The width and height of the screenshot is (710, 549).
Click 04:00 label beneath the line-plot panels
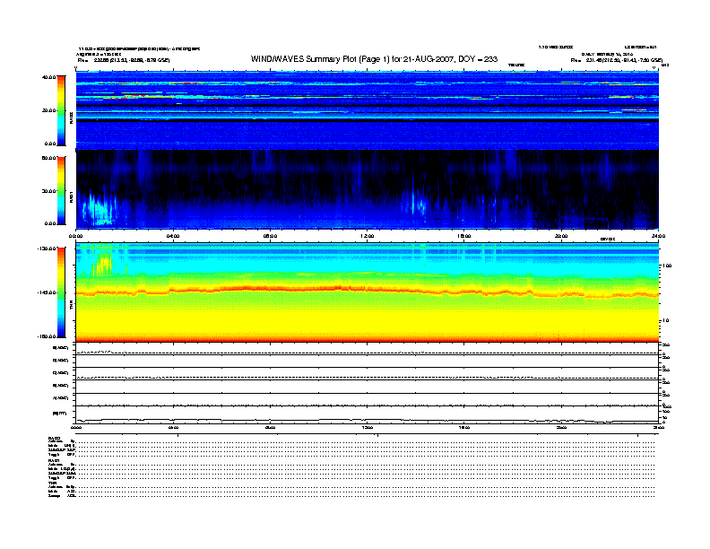coord(173,428)
